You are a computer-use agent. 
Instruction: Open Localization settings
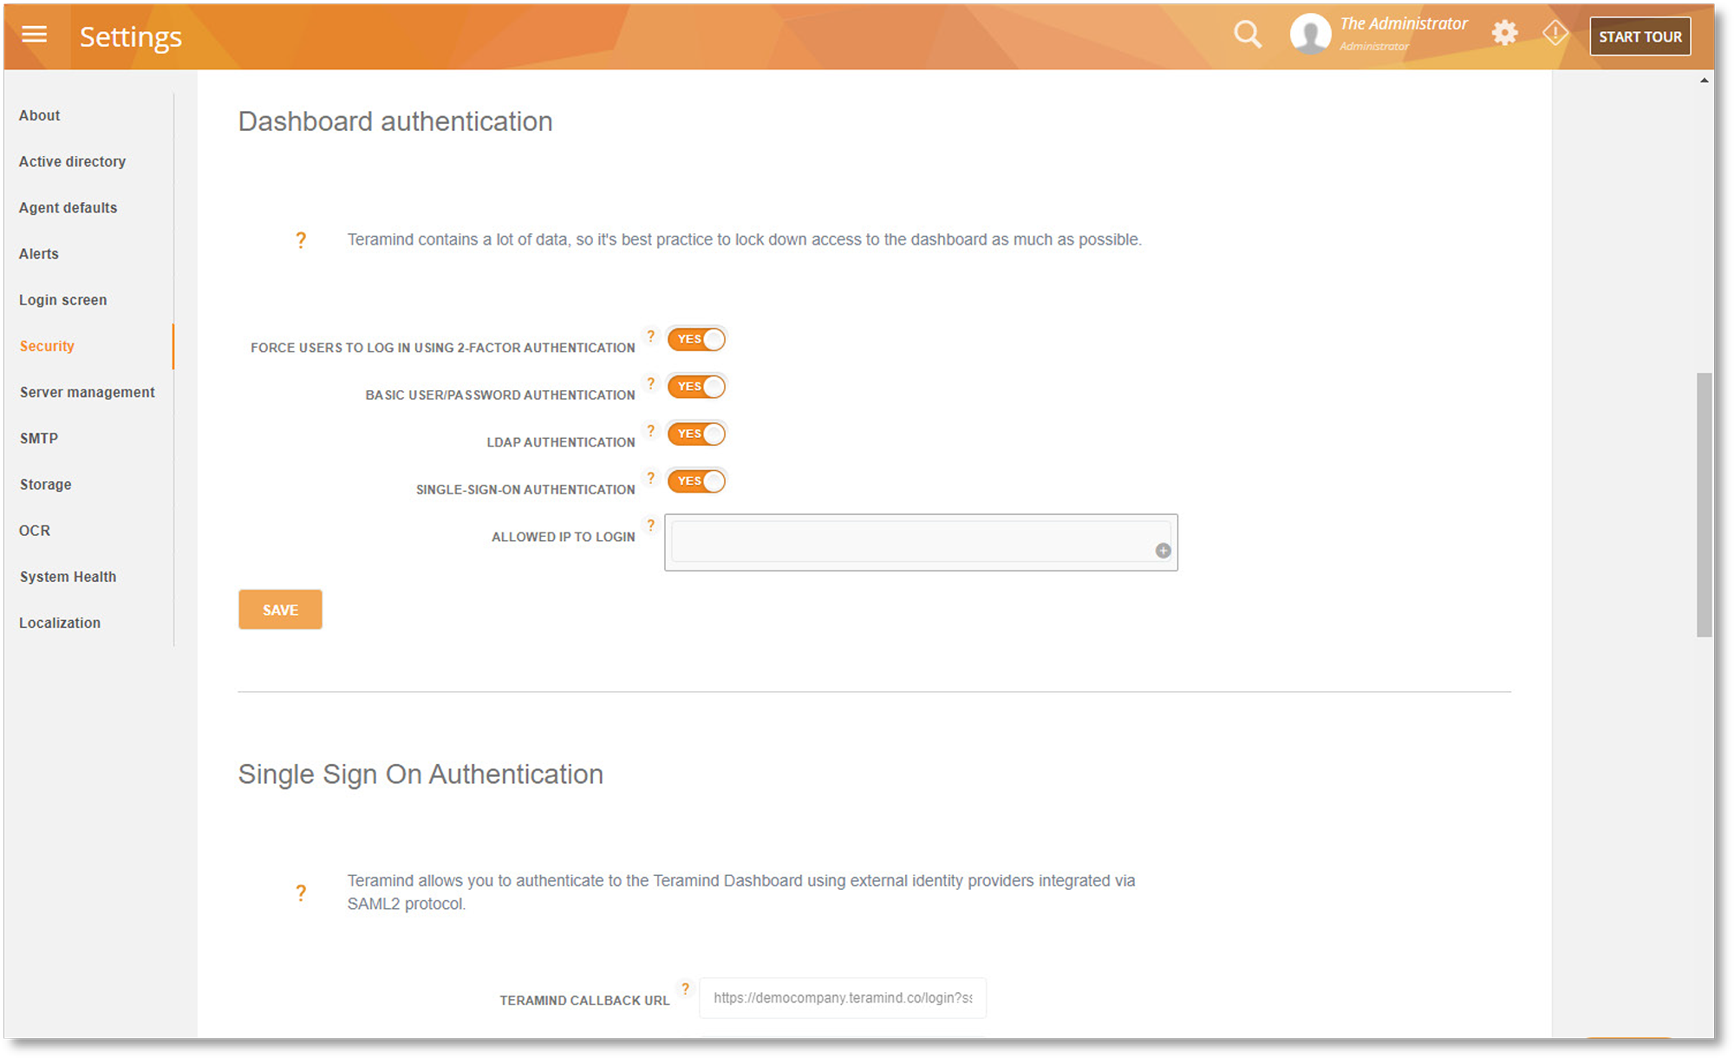pos(60,623)
